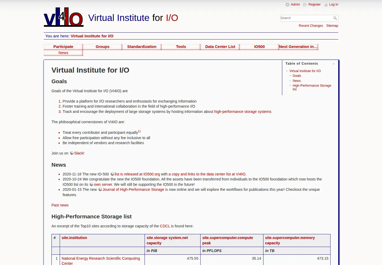382x265 pixels.
Task: Click the Virtual Institute for I/O site title
Action: pos(133,18)
